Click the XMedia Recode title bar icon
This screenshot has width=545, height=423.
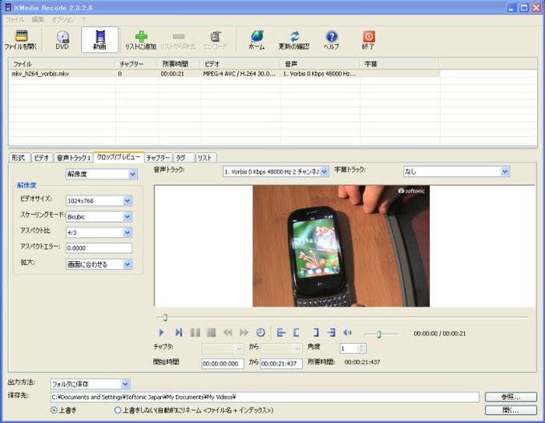click(x=8, y=7)
